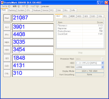Viewport: 109px width, 99px height.
Task: Show GDI results sub-tab
Action: 87,16
